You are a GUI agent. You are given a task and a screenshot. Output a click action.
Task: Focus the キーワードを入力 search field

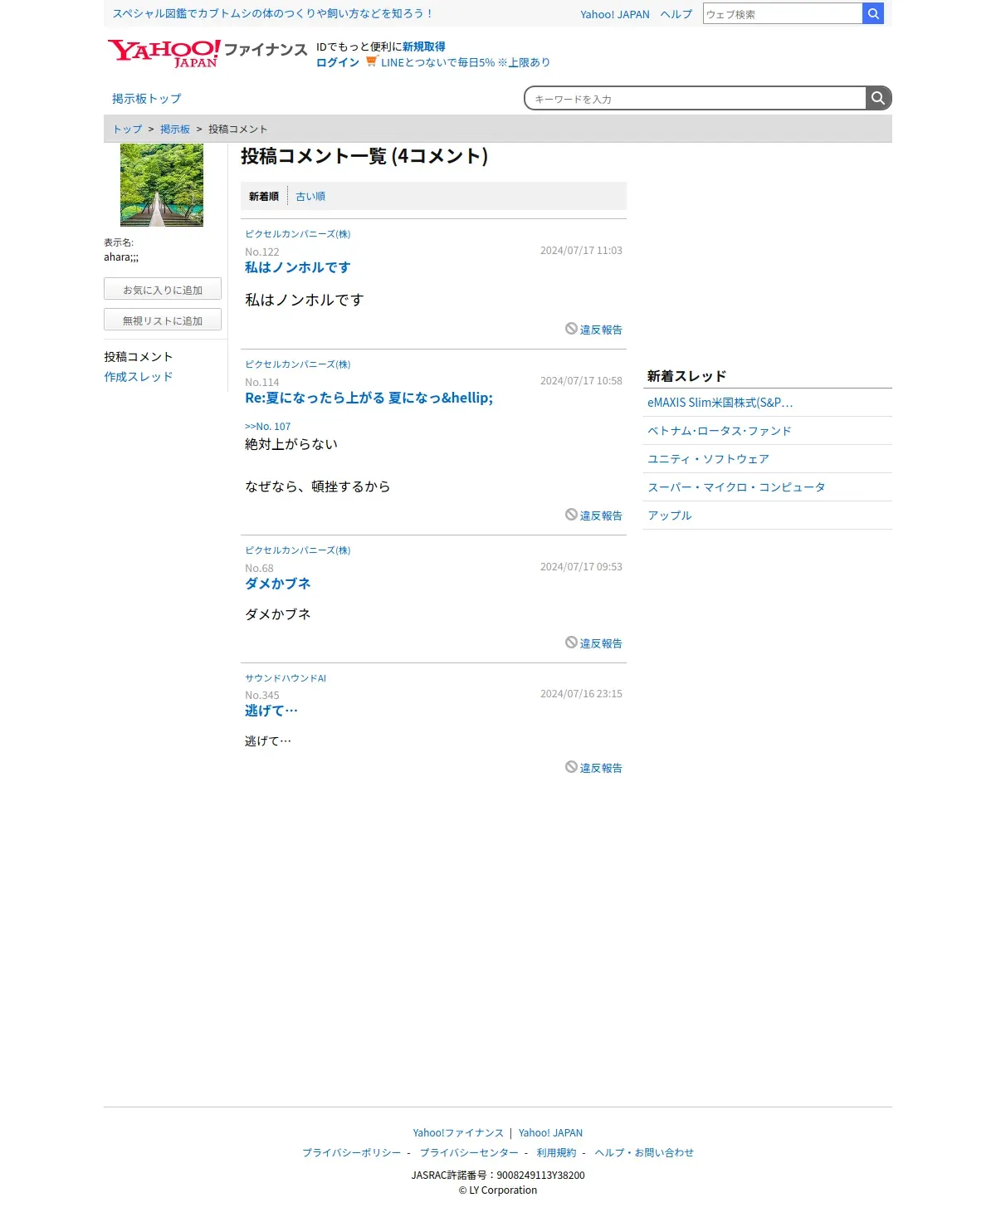click(x=696, y=98)
